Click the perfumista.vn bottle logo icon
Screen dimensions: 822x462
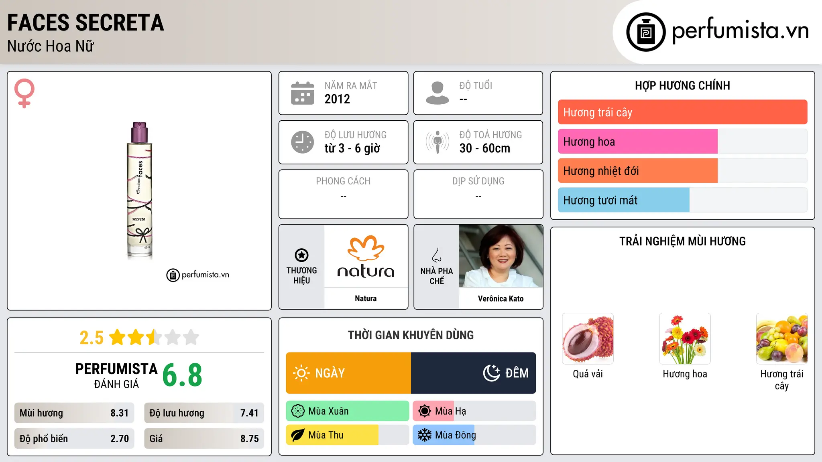[x=646, y=32]
